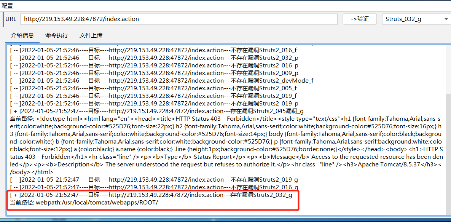Image resolution: width=451 pixels, height=222 pixels.
Task: Click the webpath:/usr/local/tomcat/webapps/ROOT/ line
Action: (x=84, y=203)
